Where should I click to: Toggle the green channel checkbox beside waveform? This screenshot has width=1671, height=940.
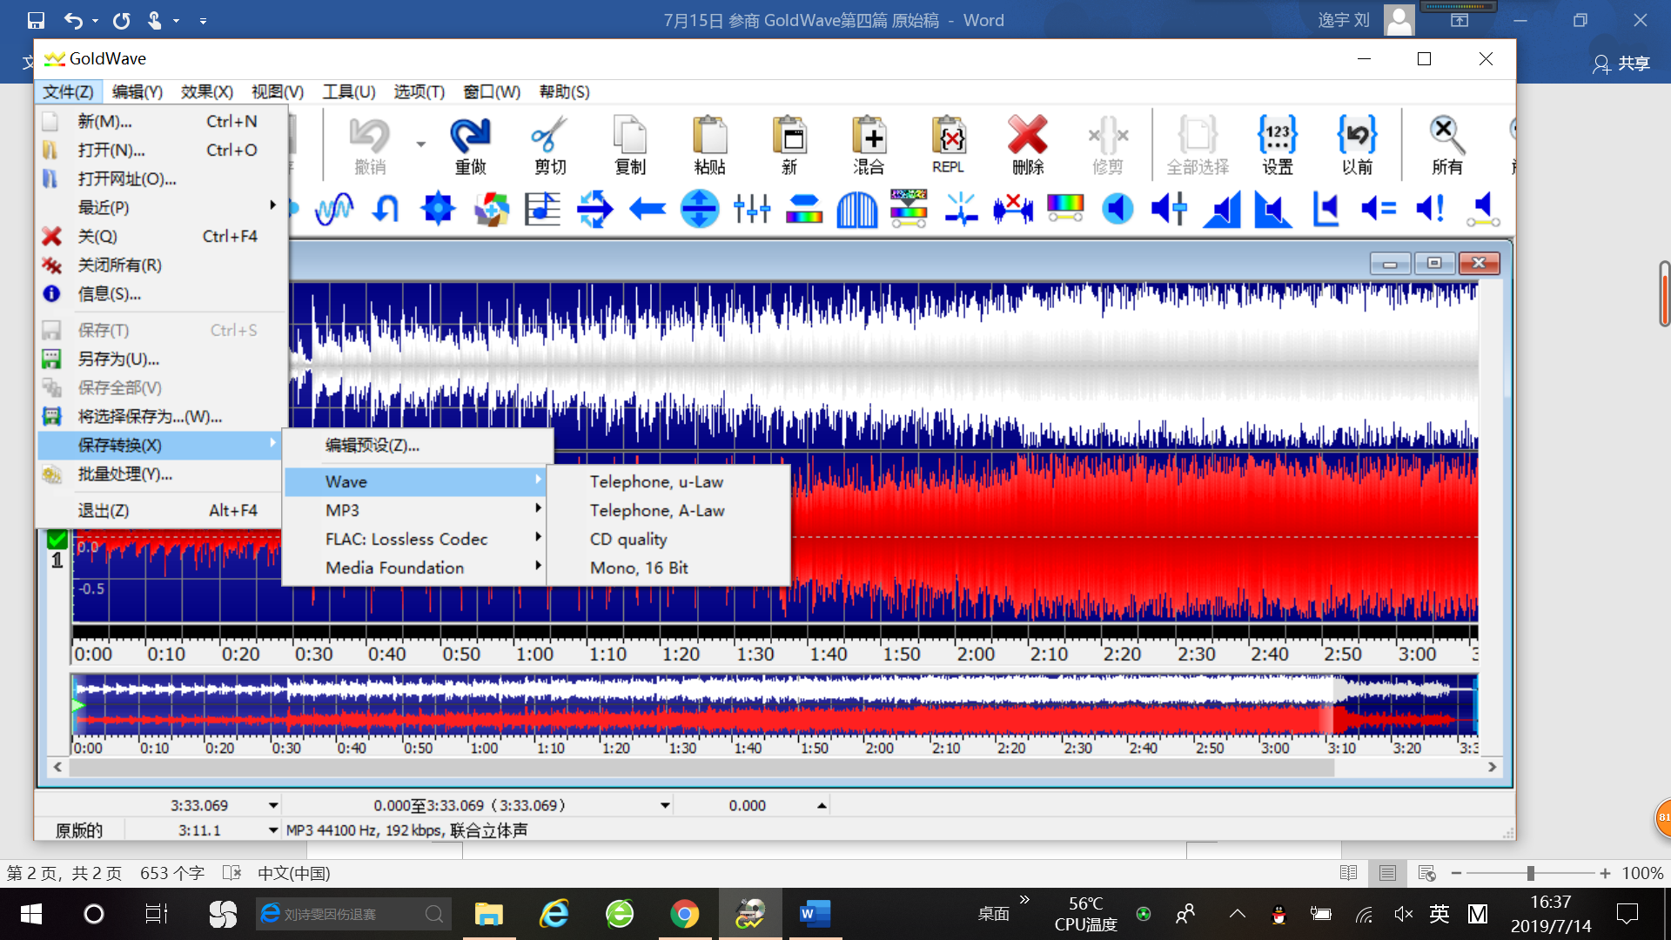tap(57, 540)
